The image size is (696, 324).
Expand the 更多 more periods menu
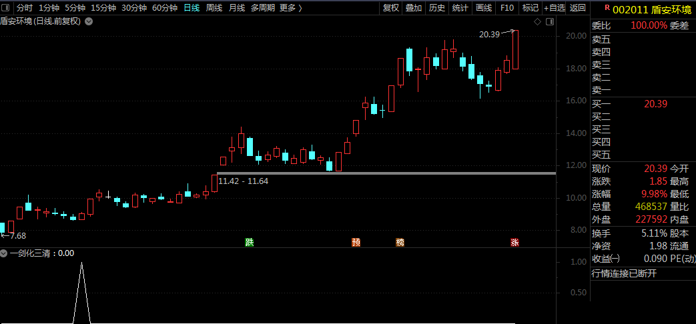pyautogui.click(x=291, y=7)
